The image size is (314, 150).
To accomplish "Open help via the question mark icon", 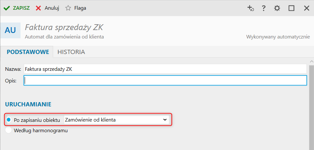I will click(x=264, y=8).
